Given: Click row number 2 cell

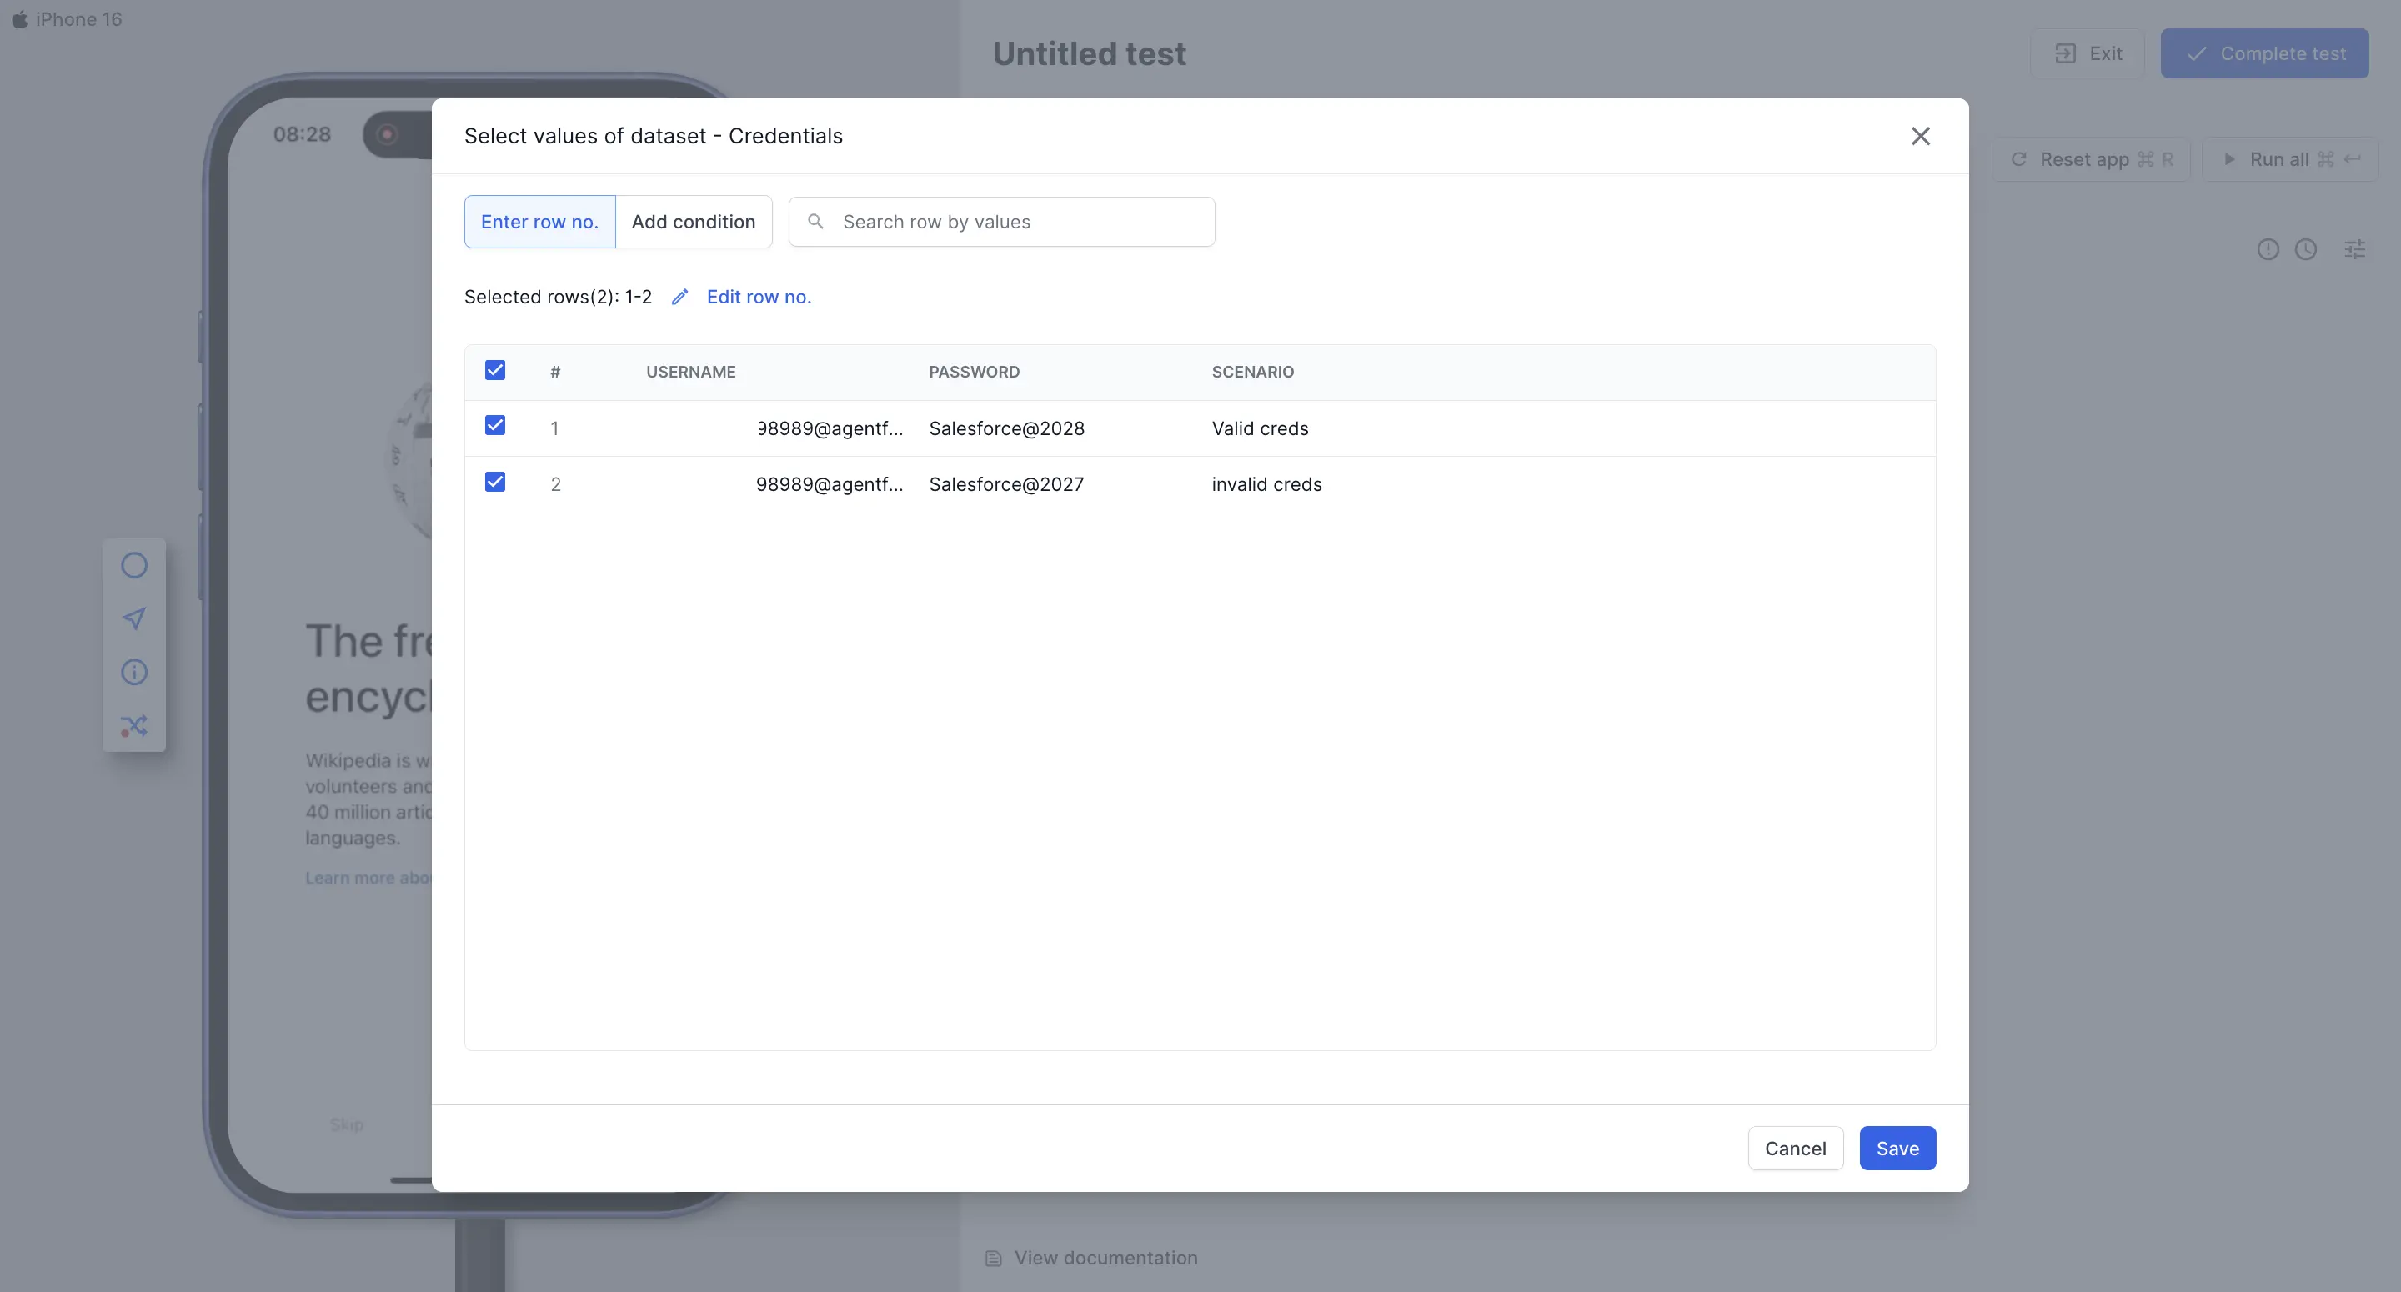Looking at the screenshot, I should point(555,485).
